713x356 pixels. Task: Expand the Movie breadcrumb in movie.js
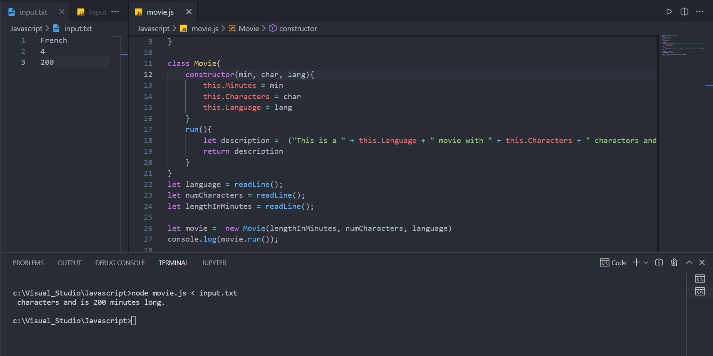248,28
